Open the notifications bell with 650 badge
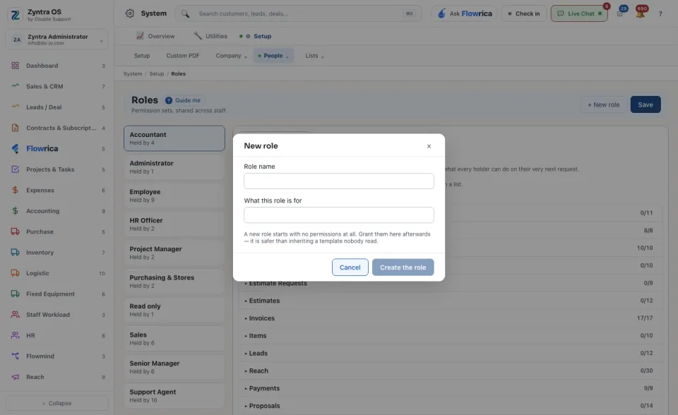 point(641,13)
